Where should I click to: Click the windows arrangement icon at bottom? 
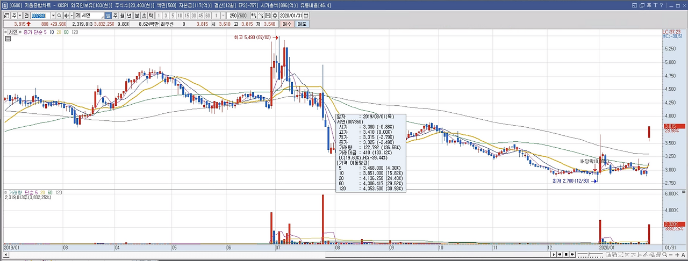point(658,255)
